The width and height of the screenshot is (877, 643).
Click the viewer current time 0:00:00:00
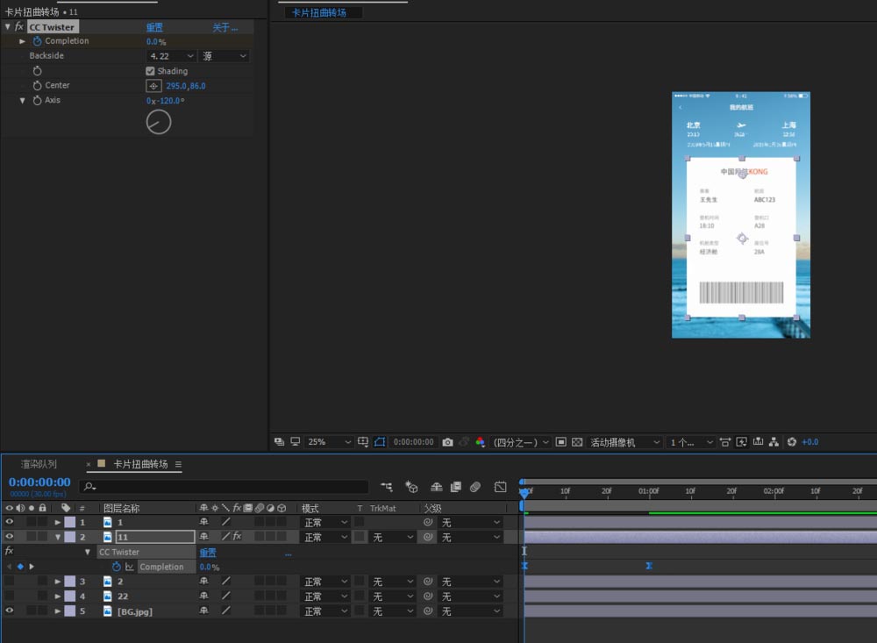[413, 442]
